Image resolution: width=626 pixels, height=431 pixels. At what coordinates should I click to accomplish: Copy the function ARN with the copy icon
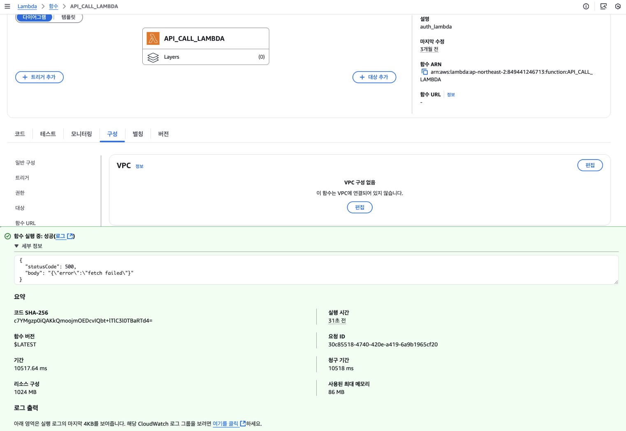[424, 72]
